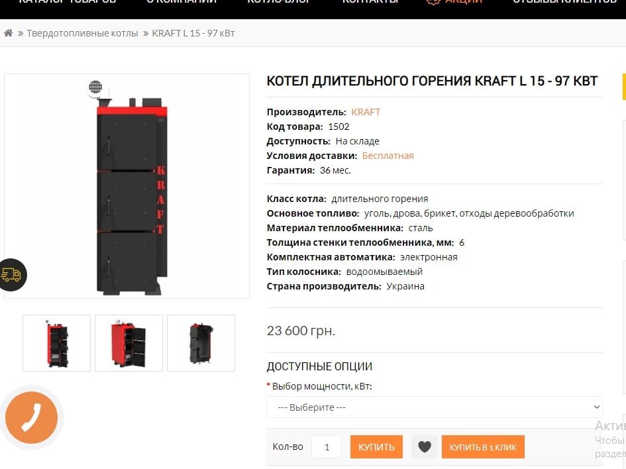This screenshot has height=469, width=626.
Task: Click the Кол-во quantity input field
Action: pyautogui.click(x=327, y=447)
